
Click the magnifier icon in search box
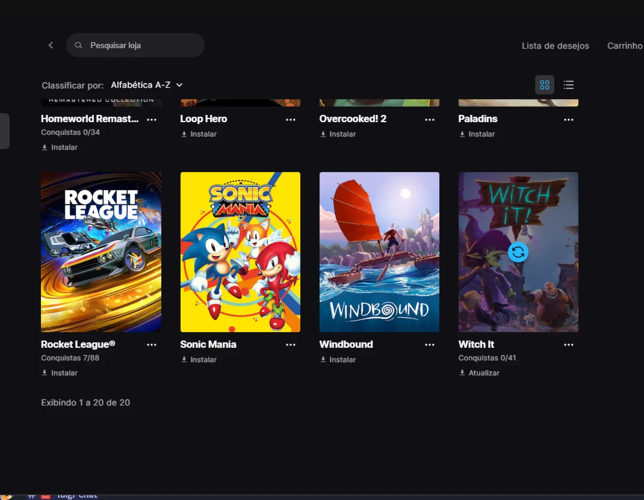pyautogui.click(x=78, y=45)
